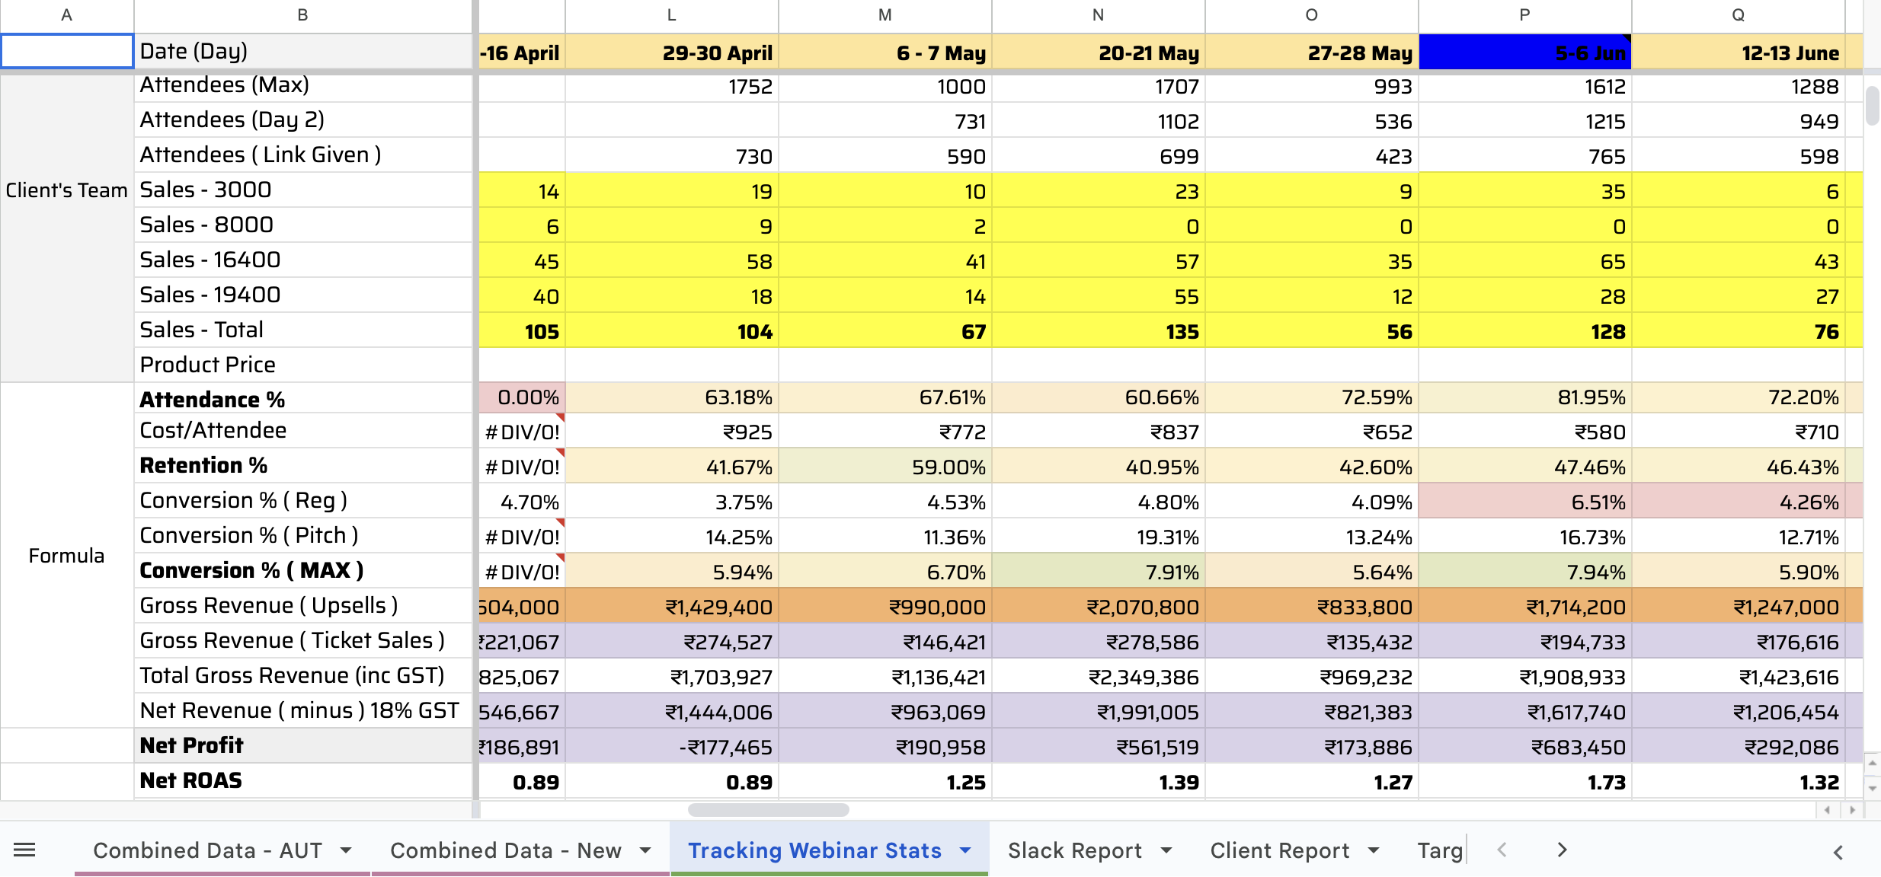Collapse the side panel with the bottom-right chevron
This screenshot has height=877, width=1881.
point(1838,853)
